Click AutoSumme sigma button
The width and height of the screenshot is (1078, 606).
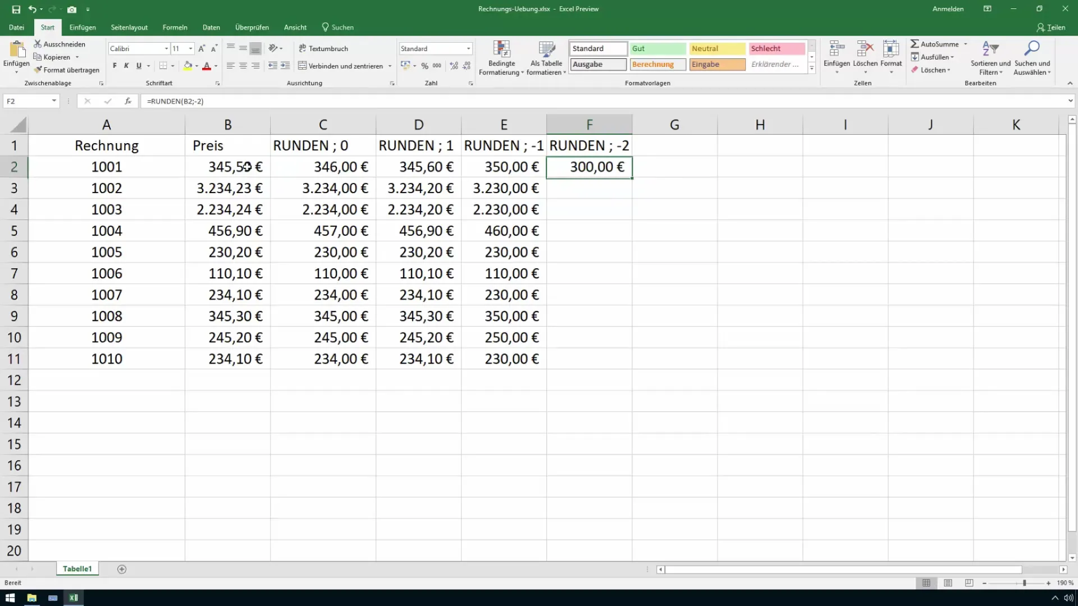click(934, 44)
